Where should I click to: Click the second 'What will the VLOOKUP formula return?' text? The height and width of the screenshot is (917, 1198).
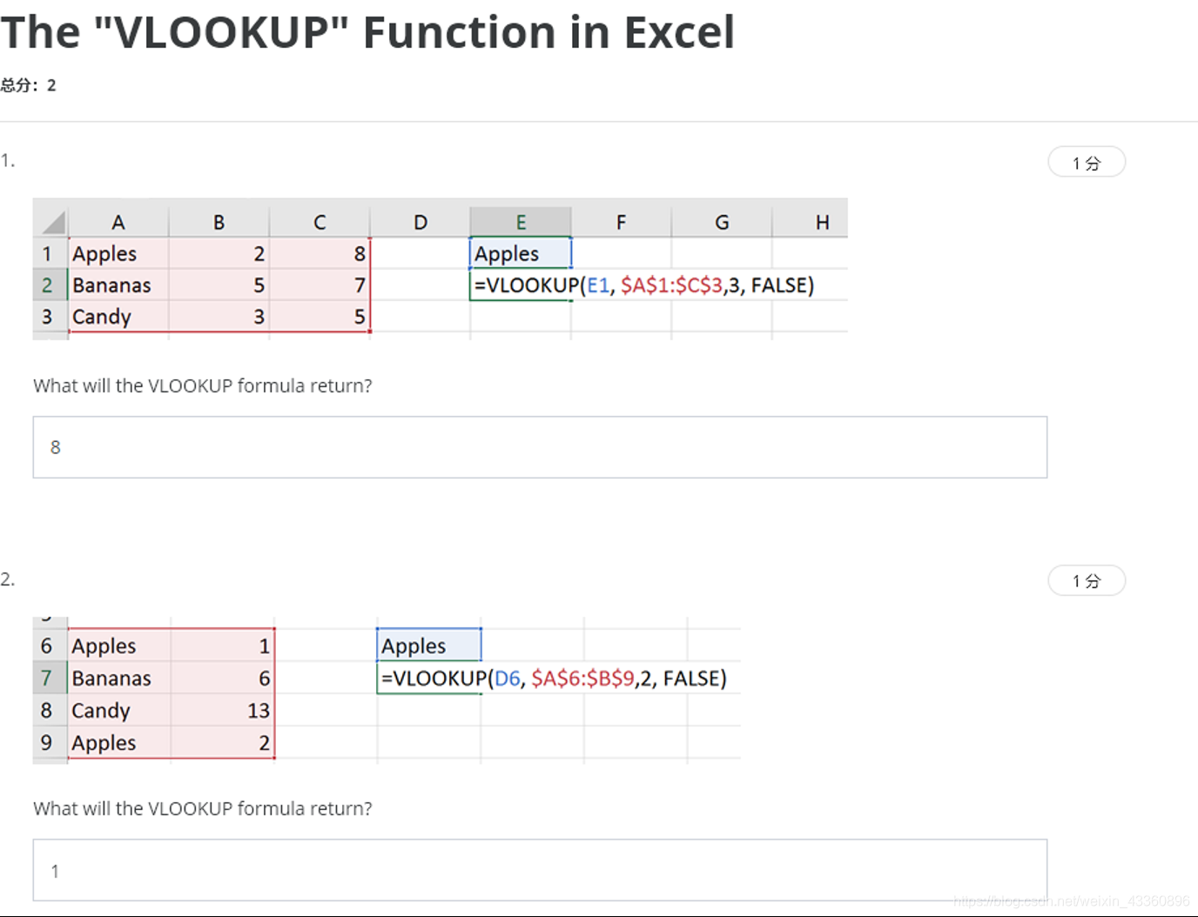click(203, 808)
